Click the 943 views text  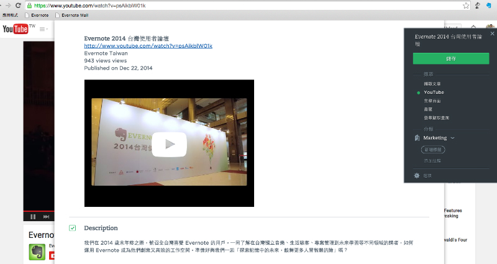coord(105,60)
